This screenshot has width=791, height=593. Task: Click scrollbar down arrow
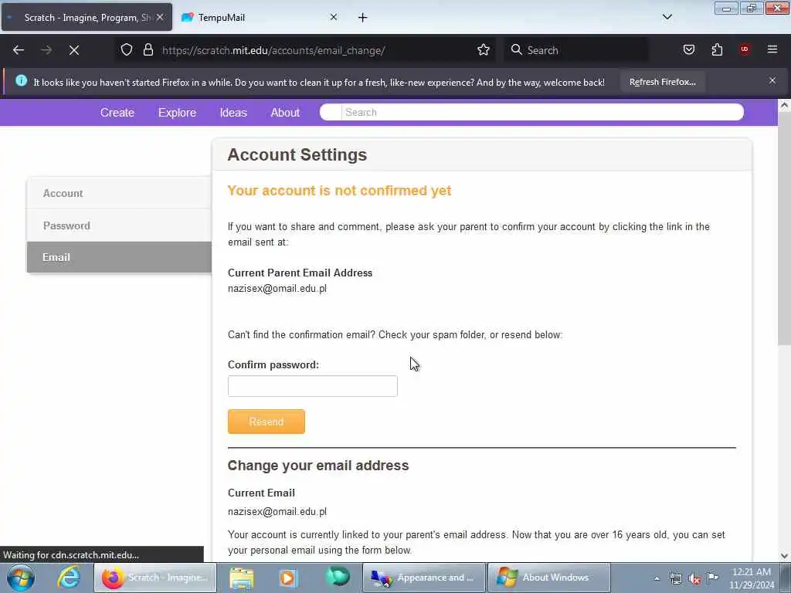point(784,556)
